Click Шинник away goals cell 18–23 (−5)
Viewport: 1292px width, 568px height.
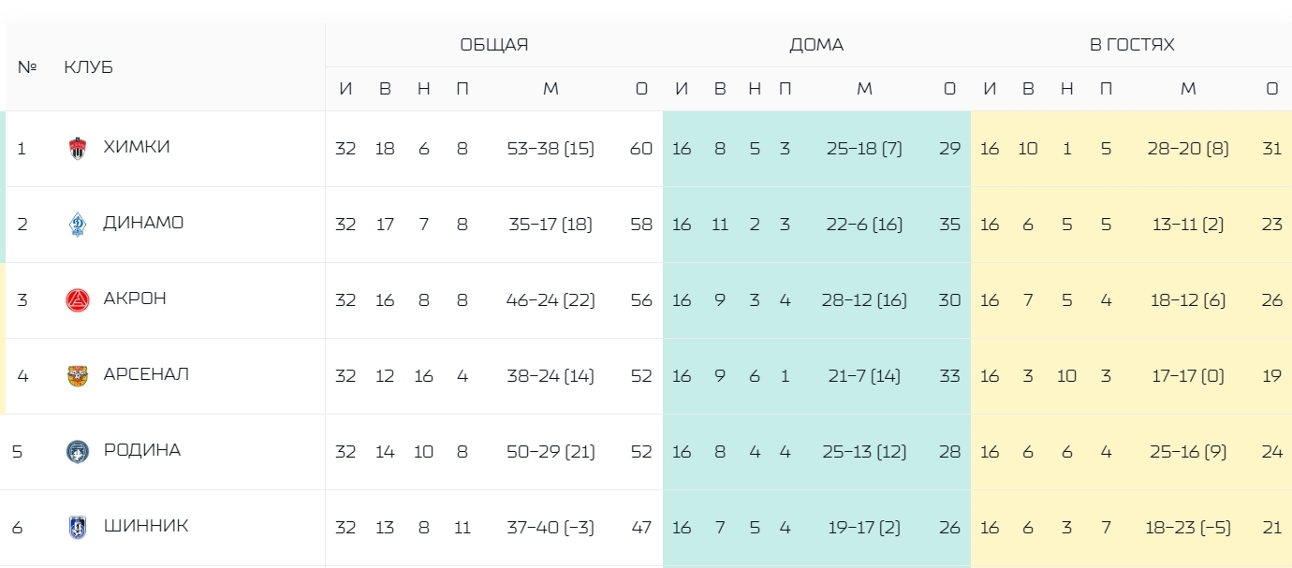pos(1188,527)
